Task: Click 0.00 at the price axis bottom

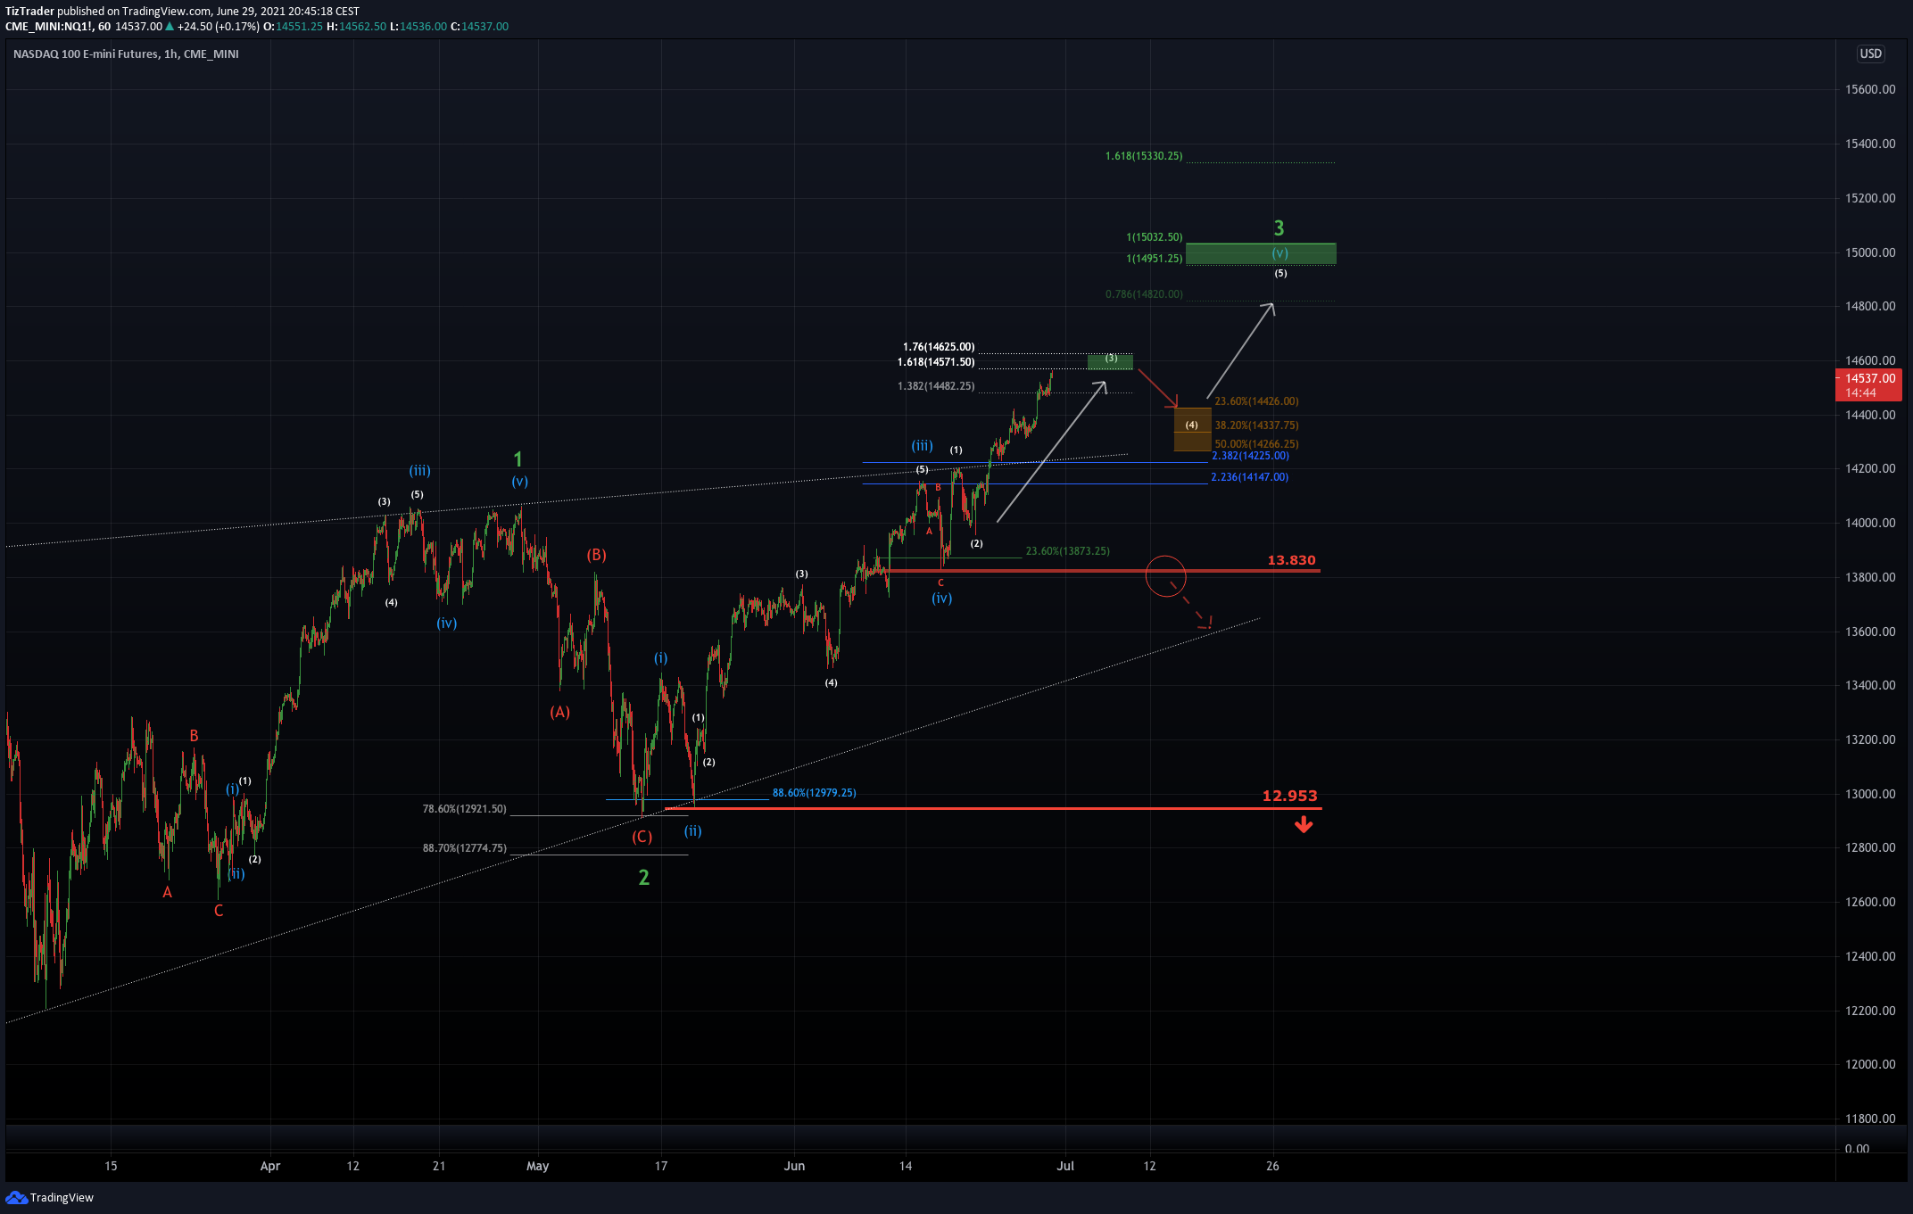Action: pyautogui.click(x=1857, y=1148)
